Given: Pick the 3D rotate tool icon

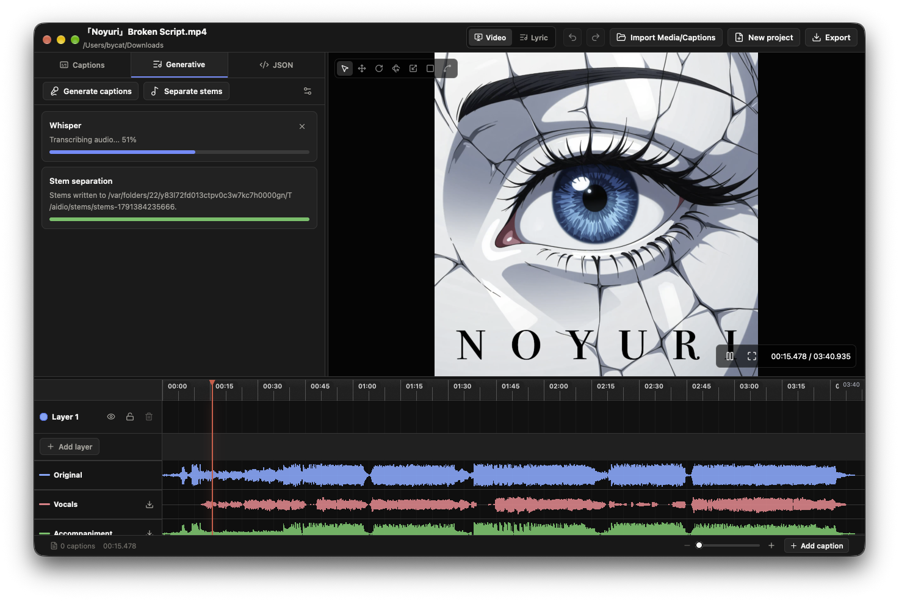Looking at the screenshot, I should [x=396, y=68].
